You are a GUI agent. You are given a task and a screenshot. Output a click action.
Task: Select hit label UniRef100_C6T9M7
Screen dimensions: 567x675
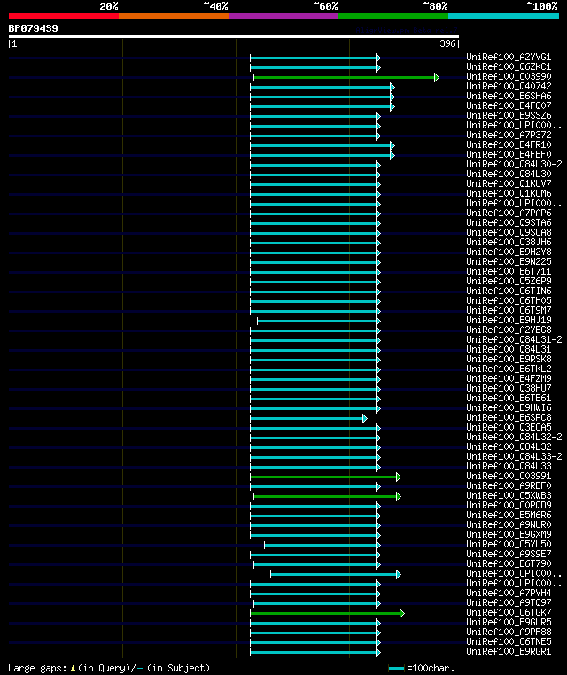click(509, 310)
